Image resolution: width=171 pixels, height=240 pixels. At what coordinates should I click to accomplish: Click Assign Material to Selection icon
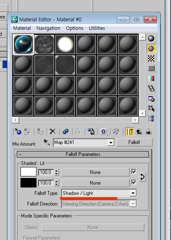[40, 132]
